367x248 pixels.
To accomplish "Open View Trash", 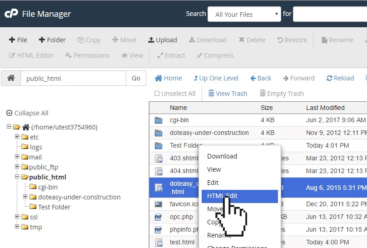I will coord(228,94).
